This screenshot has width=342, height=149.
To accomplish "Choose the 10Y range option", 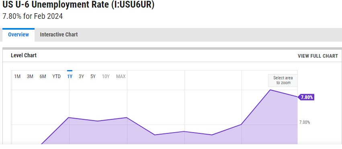I will 106,77.
